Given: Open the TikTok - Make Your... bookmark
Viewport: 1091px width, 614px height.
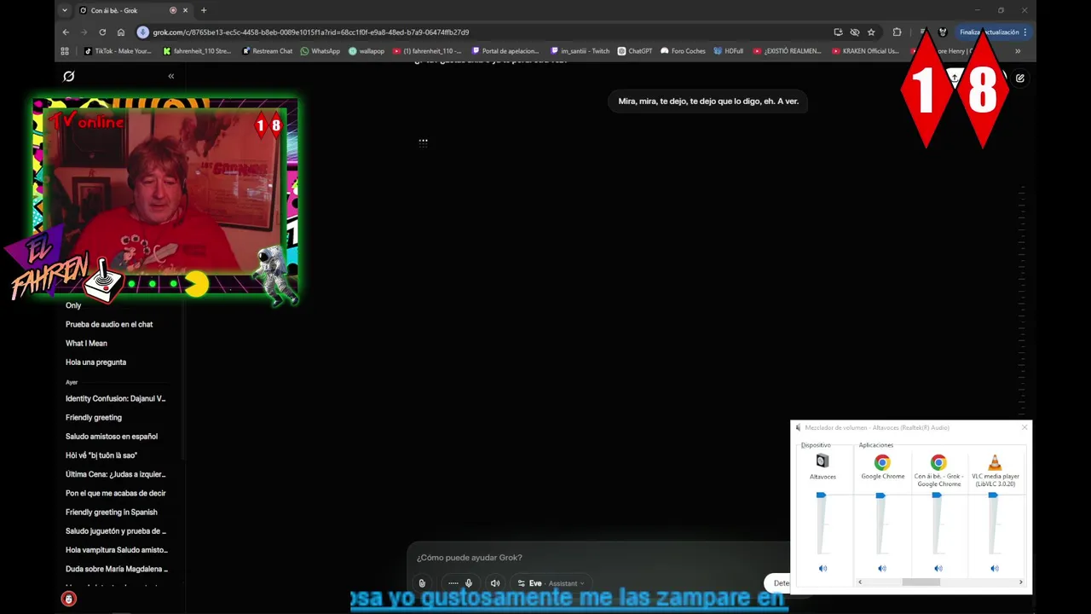Looking at the screenshot, I should click(118, 51).
